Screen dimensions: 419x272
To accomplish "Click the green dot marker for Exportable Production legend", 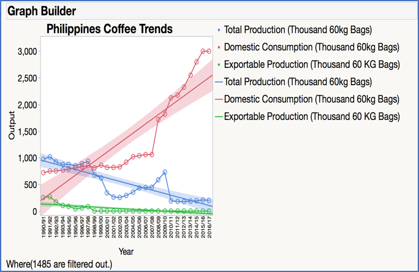I will click(219, 65).
